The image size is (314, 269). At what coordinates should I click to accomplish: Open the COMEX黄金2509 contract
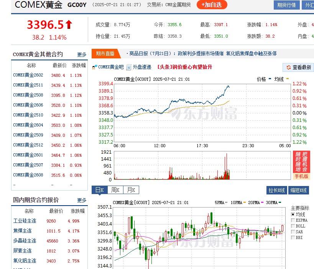click(x=28, y=135)
